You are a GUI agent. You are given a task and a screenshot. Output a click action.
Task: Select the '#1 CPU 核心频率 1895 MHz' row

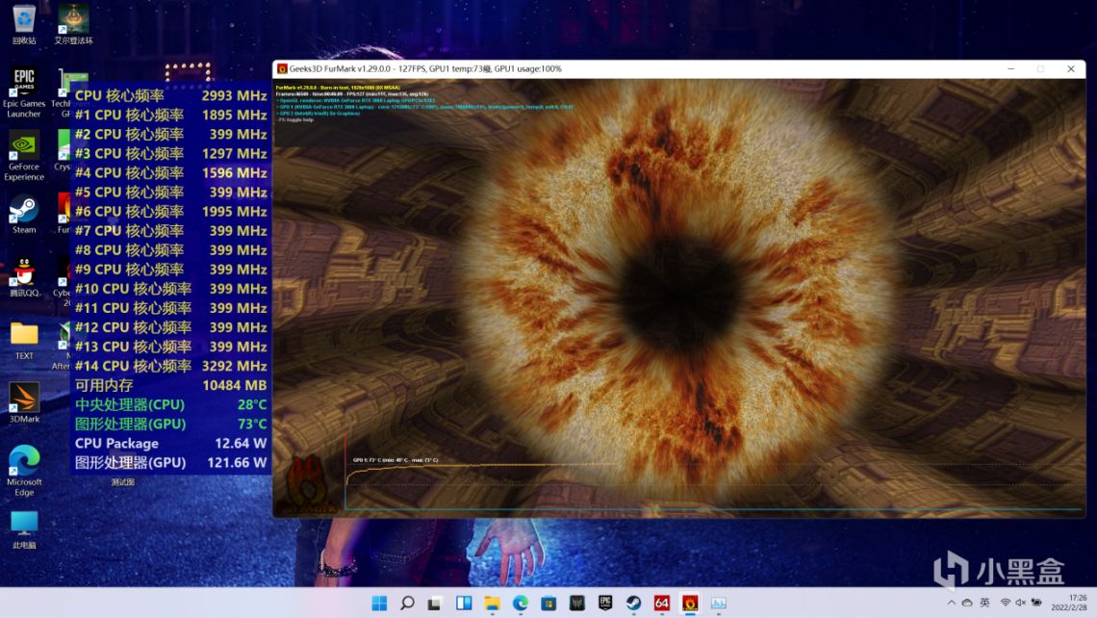pyautogui.click(x=170, y=115)
